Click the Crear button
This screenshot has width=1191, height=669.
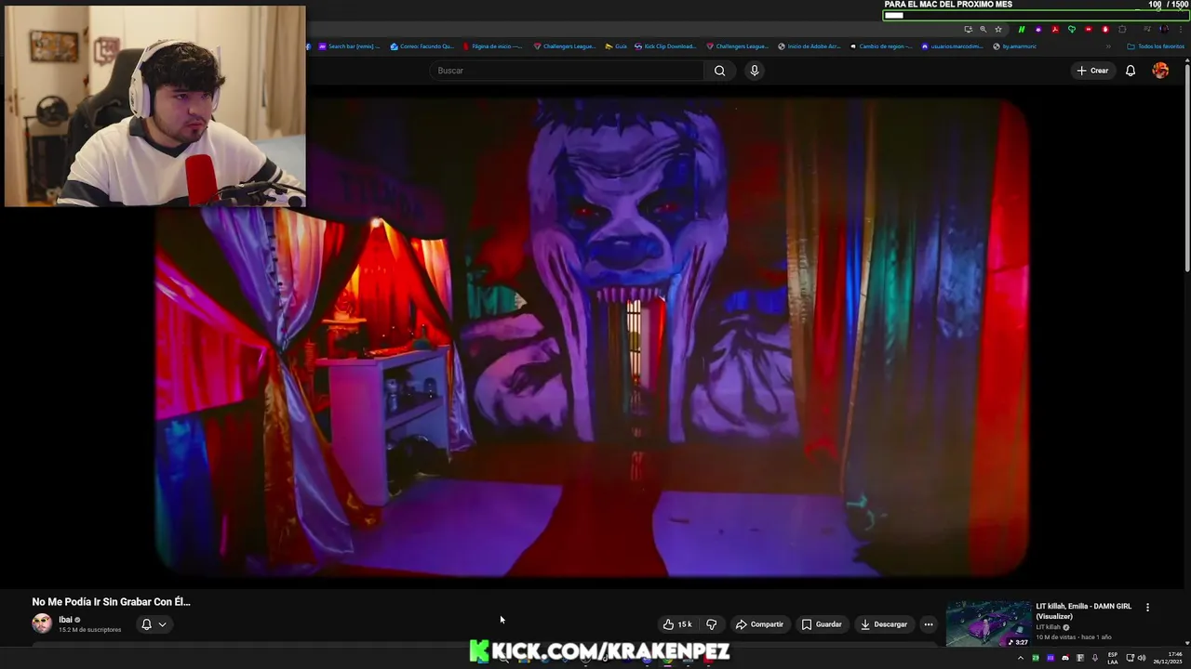(x=1092, y=71)
